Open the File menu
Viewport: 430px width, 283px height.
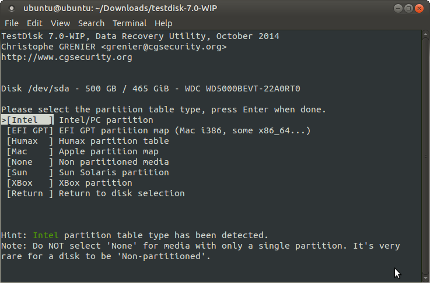(11, 23)
